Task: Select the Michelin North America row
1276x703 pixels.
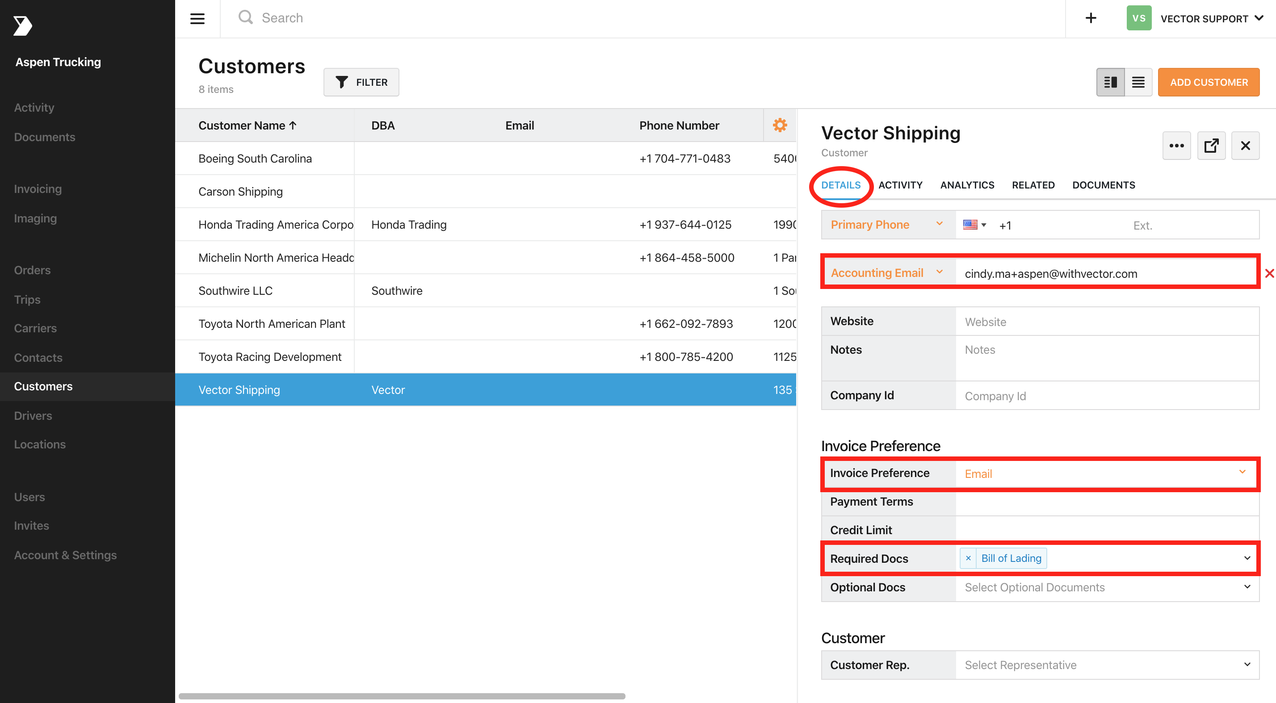Action: tap(486, 258)
